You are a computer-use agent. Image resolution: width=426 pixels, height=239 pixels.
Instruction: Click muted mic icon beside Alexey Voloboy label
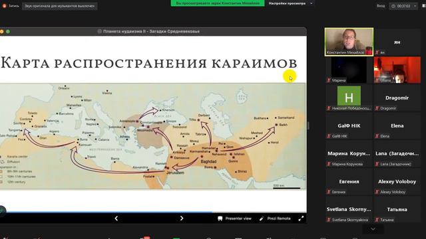pos(377,192)
